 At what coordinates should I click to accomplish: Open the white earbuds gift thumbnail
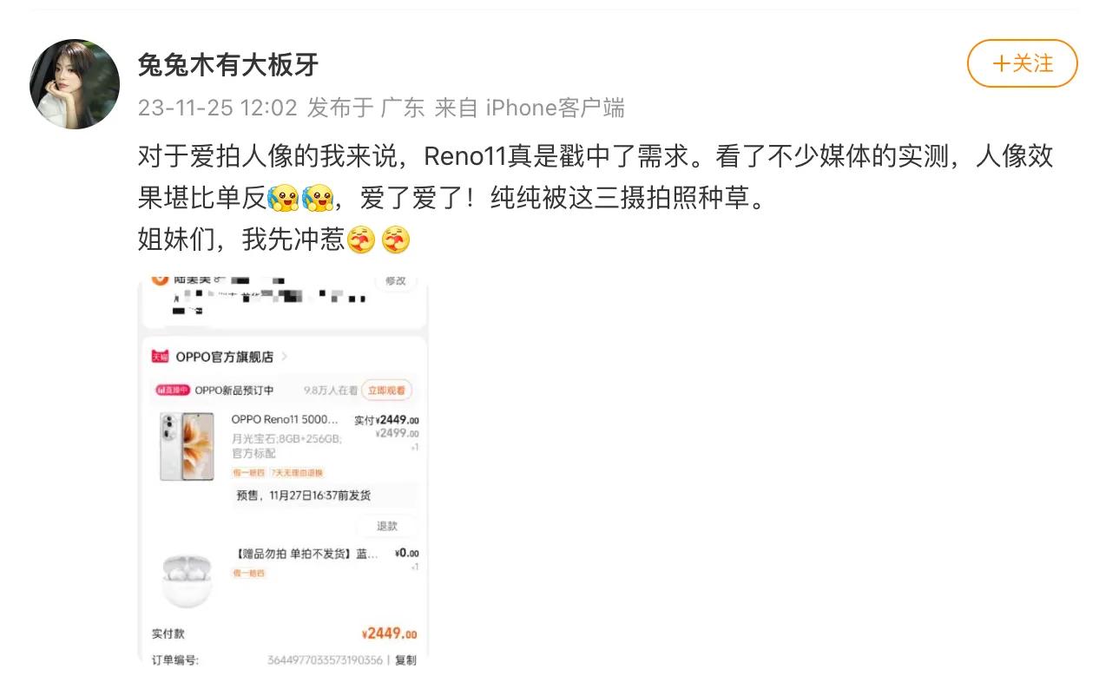(x=187, y=579)
